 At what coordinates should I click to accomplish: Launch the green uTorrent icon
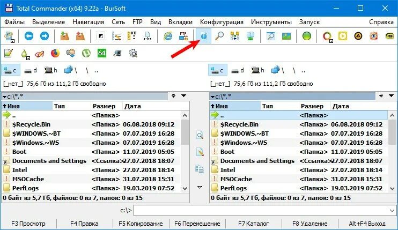pyautogui.click(x=86, y=53)
